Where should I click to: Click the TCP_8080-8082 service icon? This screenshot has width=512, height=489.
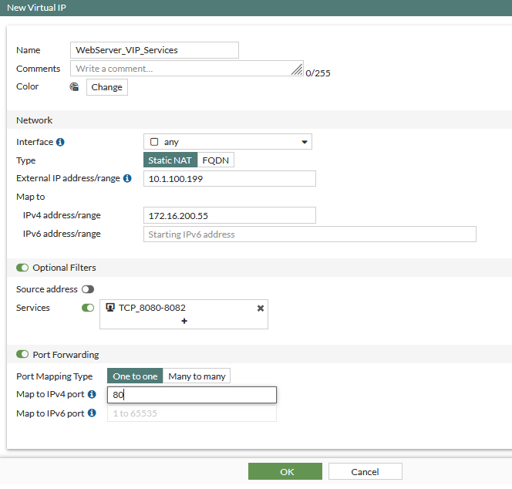coord(110,308)
